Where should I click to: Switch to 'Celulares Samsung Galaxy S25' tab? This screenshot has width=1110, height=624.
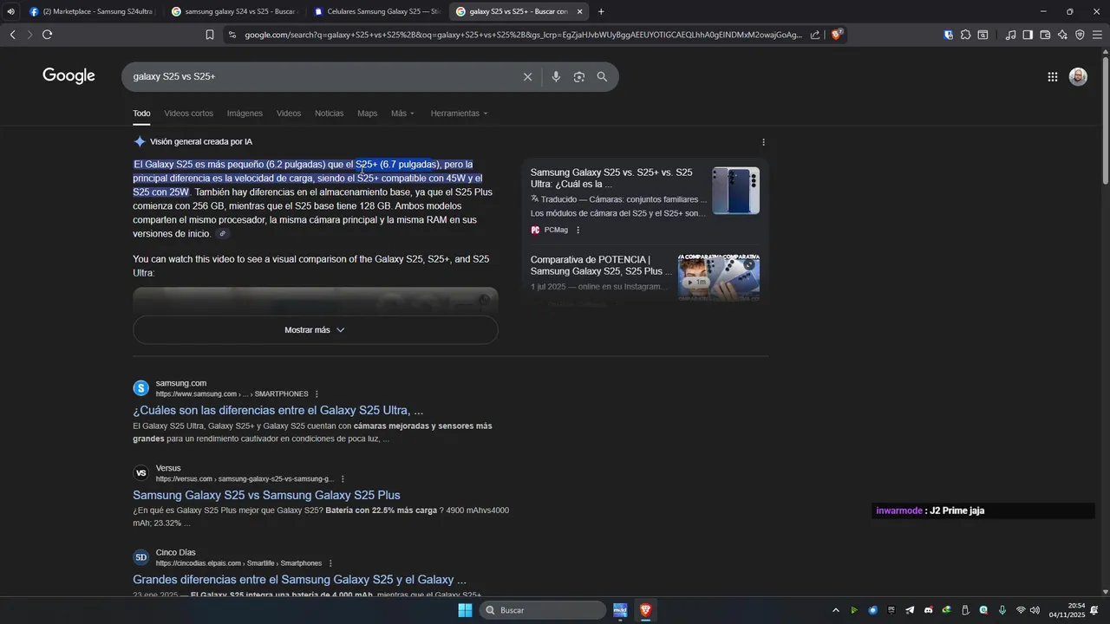pos(377,11)
